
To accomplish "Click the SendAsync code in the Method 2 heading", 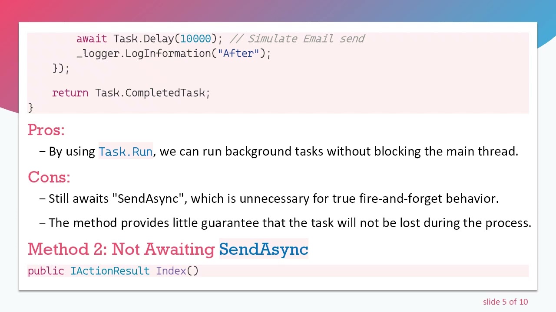I will [x=264, y=249].
